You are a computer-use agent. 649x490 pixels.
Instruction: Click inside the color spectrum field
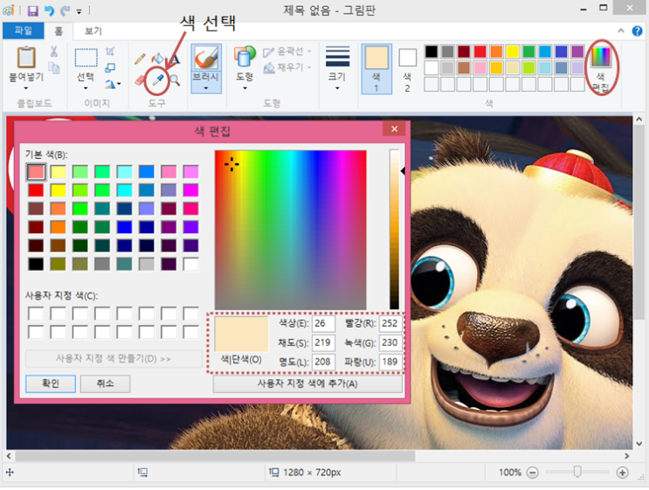click(291, 230)
